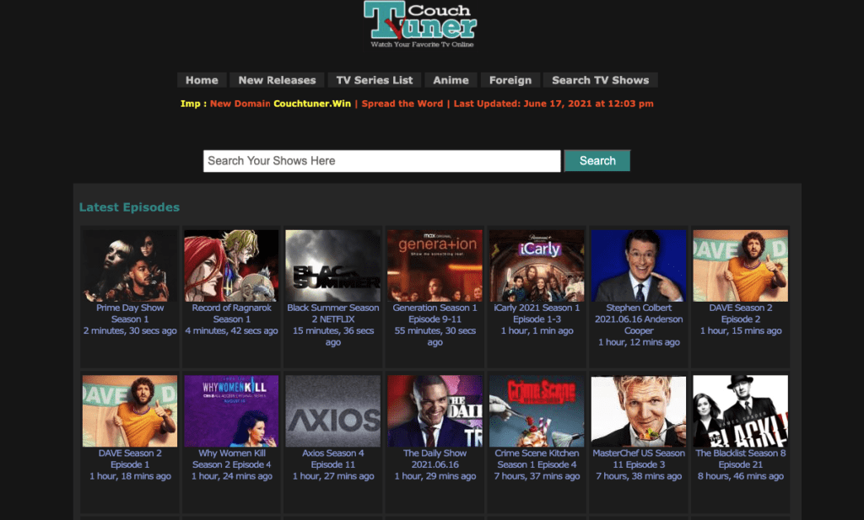
Task: Click '1 hour, 1 min ago' text
Action: click(537, 330)
